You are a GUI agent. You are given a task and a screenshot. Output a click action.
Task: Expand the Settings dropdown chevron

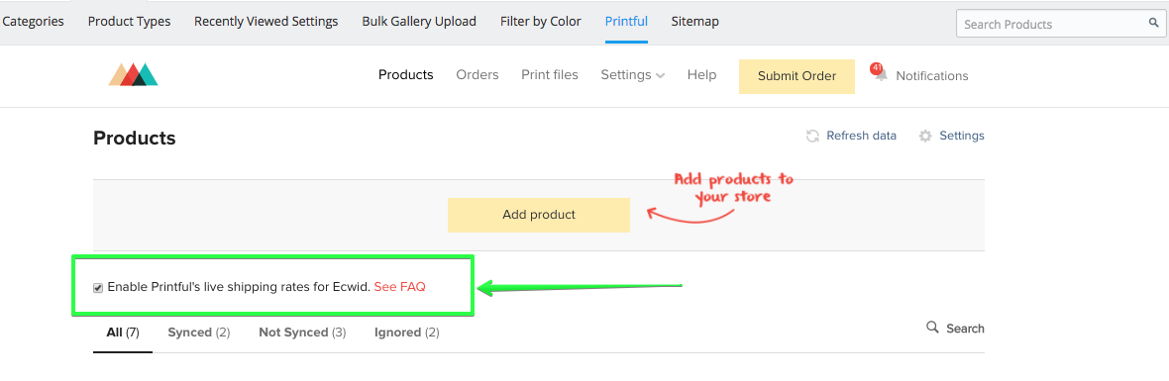[660, 76]
